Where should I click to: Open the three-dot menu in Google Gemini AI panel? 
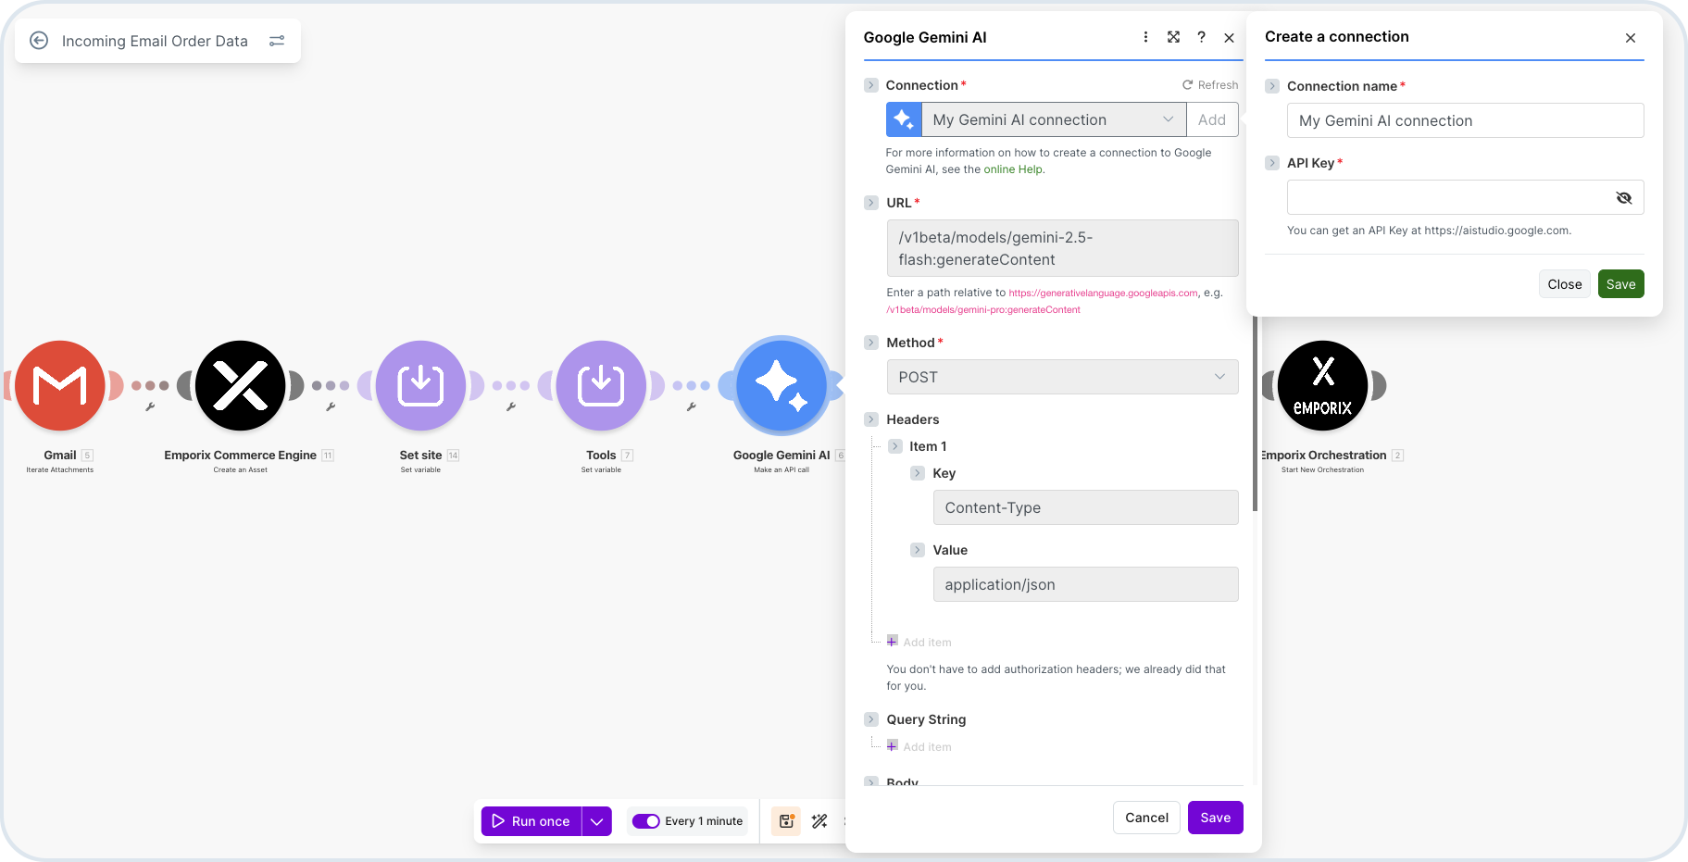1145,37
